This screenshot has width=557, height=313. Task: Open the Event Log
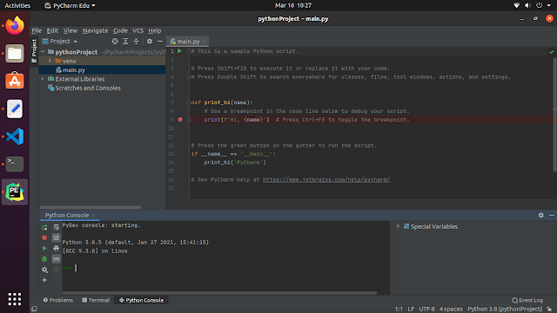pyautogui.click(x=527, y=300)
